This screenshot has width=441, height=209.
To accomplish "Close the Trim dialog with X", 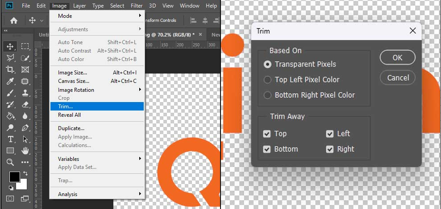I will (412, 31).
